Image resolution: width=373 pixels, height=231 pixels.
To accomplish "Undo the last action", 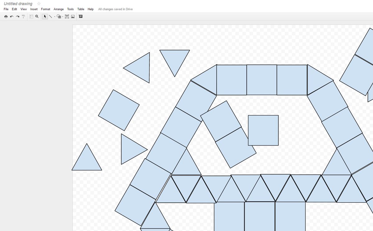I will click(x=12, y=16).
